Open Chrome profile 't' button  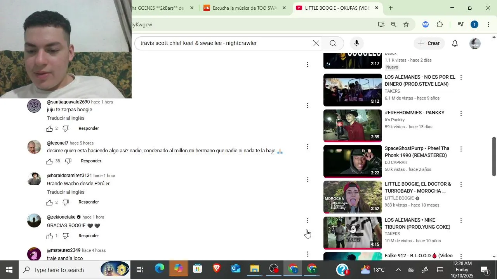tap(474, 24)
